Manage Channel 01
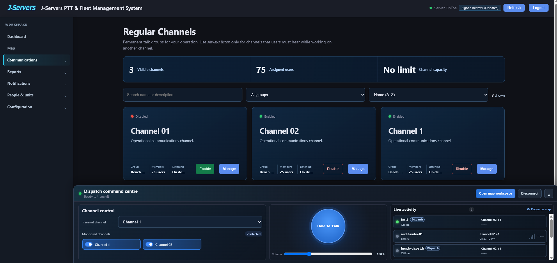557x263 pixels. coord(229,169)
